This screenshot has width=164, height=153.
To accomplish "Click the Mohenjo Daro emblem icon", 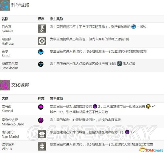I will (41, 120).
